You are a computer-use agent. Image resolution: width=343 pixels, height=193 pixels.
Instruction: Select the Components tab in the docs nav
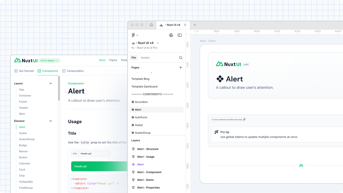pos(48,71)
